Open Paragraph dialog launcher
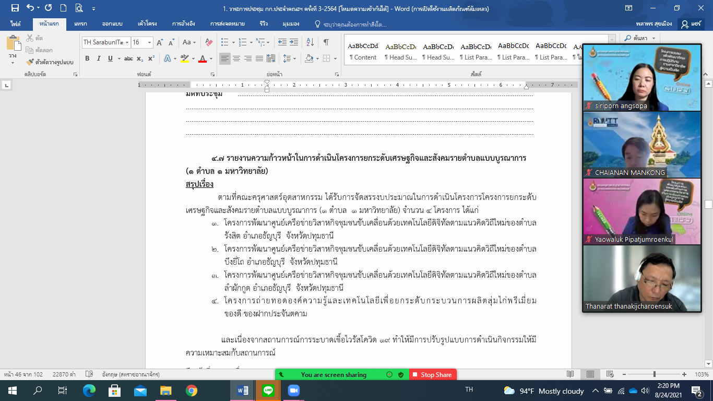The height and width of the screenshot is (401, 713). click(338, 75)
